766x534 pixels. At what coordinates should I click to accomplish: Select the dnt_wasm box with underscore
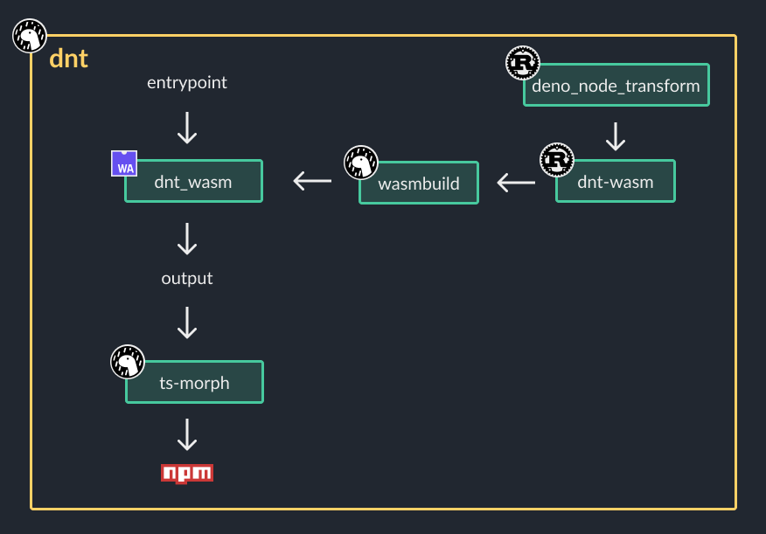[194, 181]
